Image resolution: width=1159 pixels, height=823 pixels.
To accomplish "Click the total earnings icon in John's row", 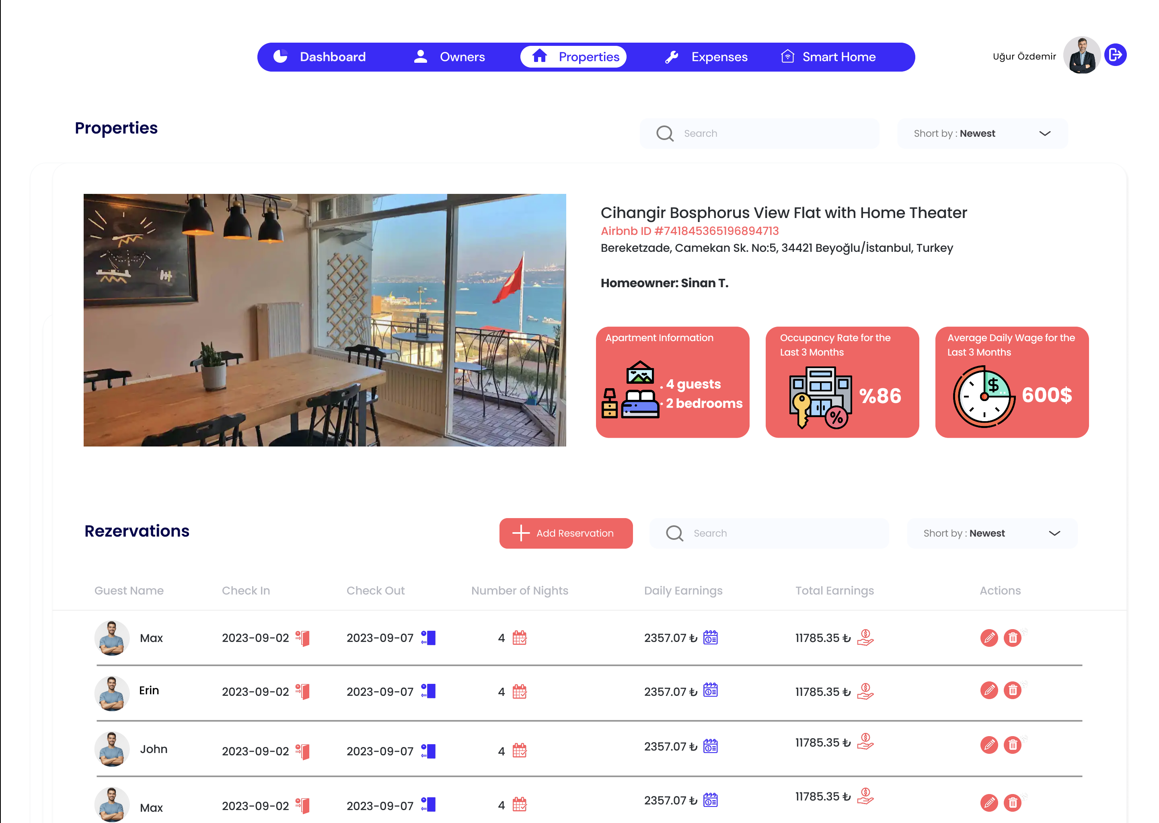I will tap(865, 741).
